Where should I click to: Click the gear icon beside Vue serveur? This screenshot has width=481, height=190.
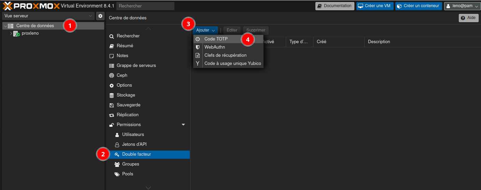(100, 16)
